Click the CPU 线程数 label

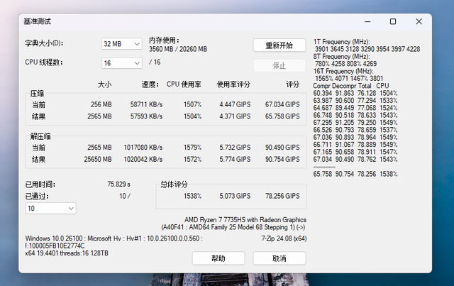44,62
